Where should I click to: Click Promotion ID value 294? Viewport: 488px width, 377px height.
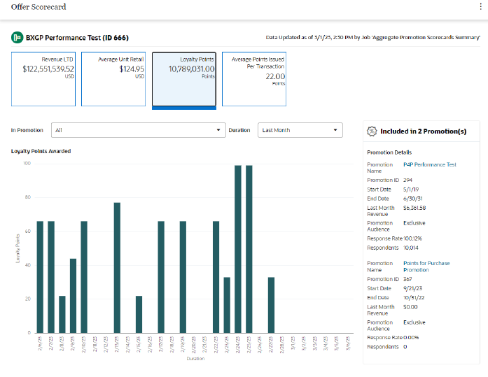(x=407, y=180)
